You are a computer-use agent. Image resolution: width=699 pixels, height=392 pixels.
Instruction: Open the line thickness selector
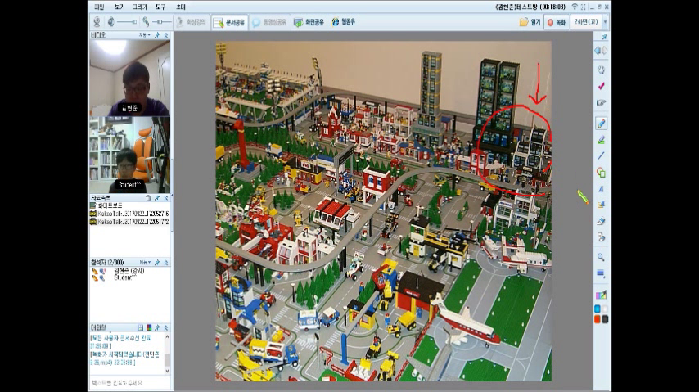pyautogui.click(x=601, y=273)
